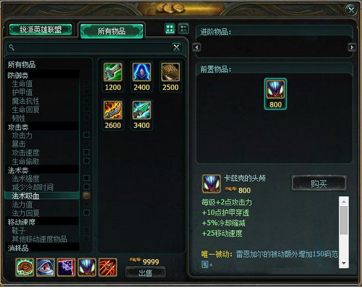Select the red eye inventory item
362x288 pixels.
point(46,267)
